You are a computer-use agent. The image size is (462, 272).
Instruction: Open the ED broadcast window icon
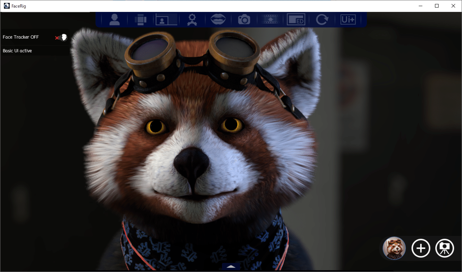[x=296, y=20]
